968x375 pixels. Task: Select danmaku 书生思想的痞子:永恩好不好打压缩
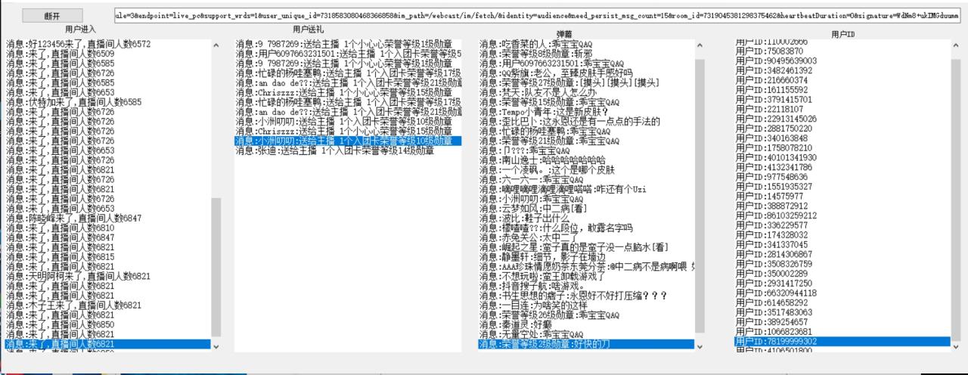(586, 296)
